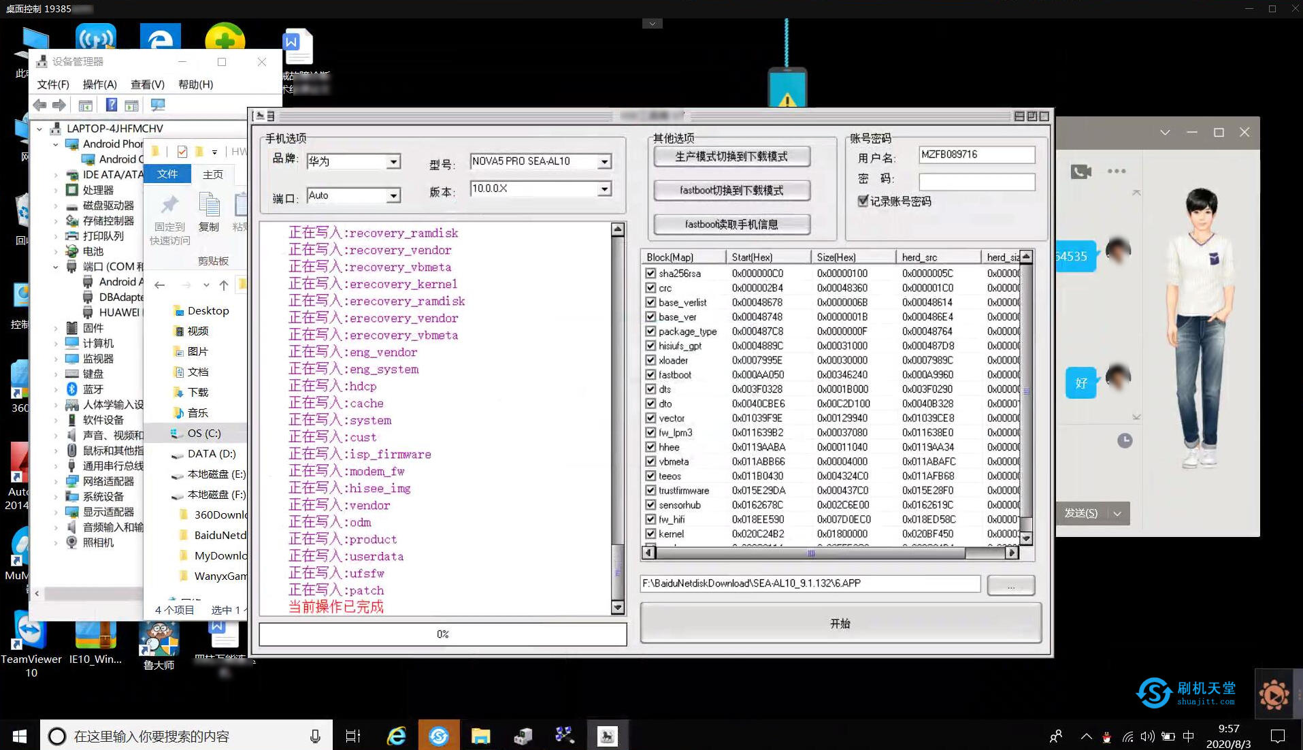Uncheck the kernel partition checkbox
The height and width of the screenshot is (750, 1303).
pyautogui.click(x=650, y=534)
